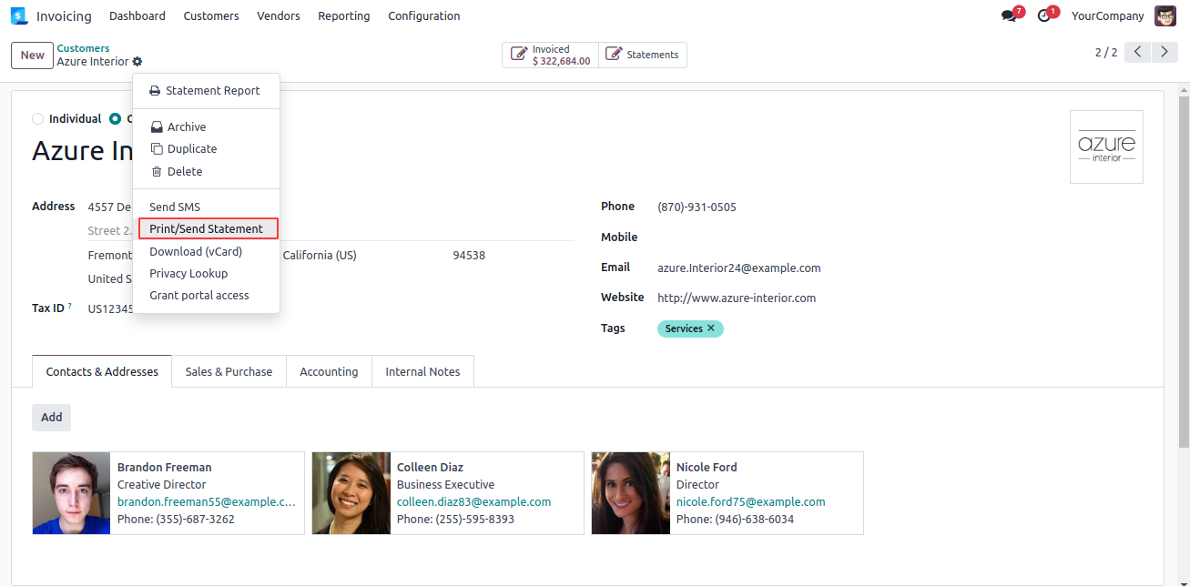This screenshot has height=586, width=1190.
Task: Open Nicole Ford's contact photo
Action: point(630,493)
